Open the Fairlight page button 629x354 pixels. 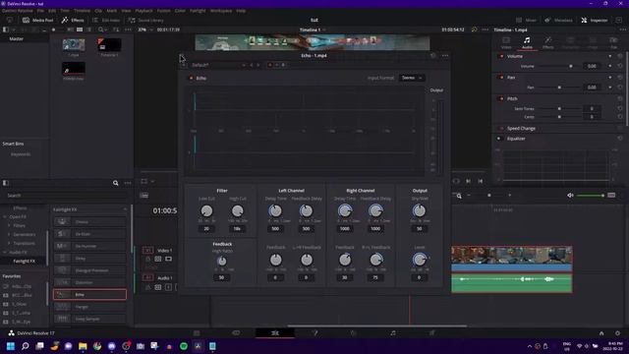(393, 332)
